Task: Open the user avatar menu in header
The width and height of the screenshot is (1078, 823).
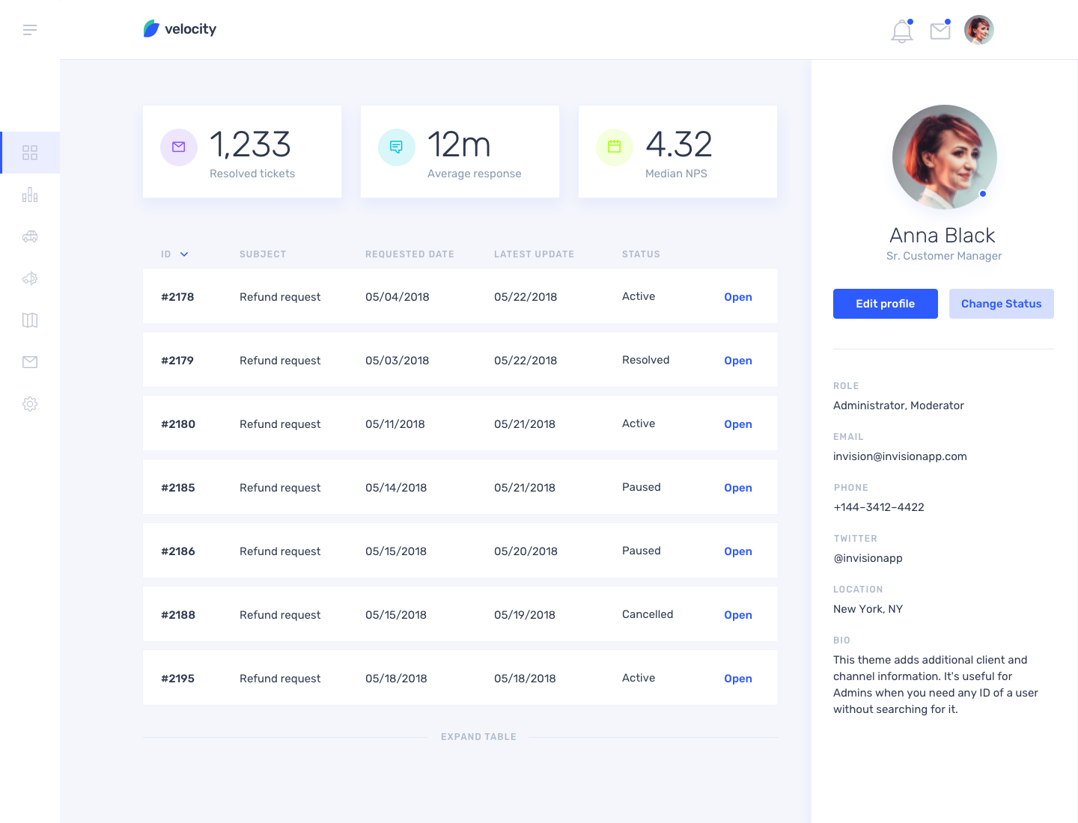Action: click(979, 30)
